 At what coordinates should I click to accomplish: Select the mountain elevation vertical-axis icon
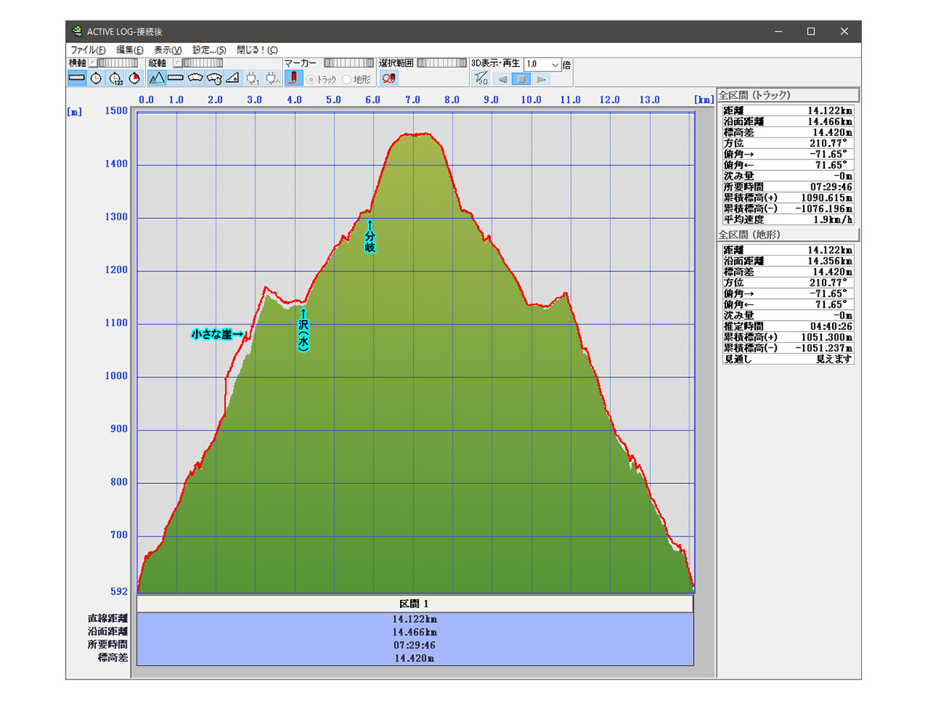(x=157, y=78)
